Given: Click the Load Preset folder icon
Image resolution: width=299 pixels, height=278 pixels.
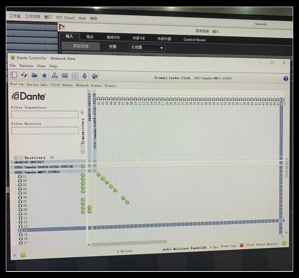Looking at the screenshot, I should pos(34,75).
